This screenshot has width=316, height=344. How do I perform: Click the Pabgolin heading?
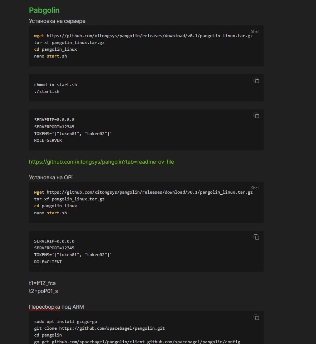[x=44, y=10]
